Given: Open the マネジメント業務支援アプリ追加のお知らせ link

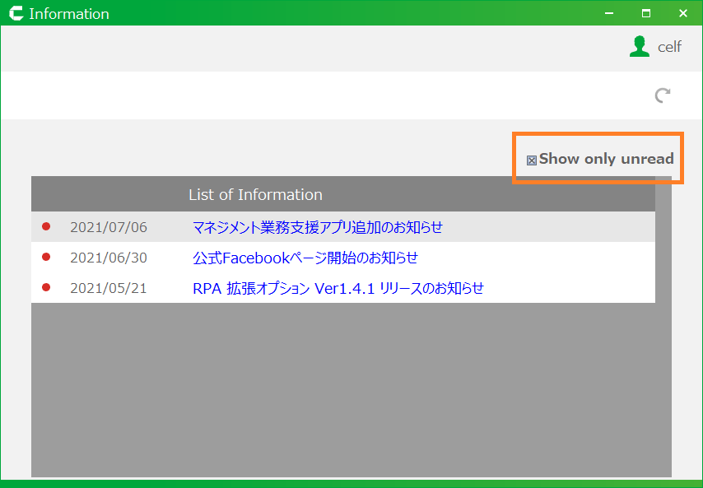Looking at the screenshot, I should click(x=317, y=227).
